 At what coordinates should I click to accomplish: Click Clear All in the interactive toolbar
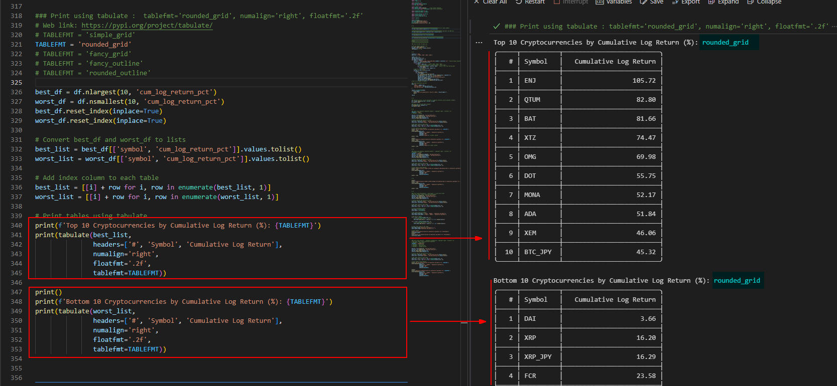tap(490, 2)
